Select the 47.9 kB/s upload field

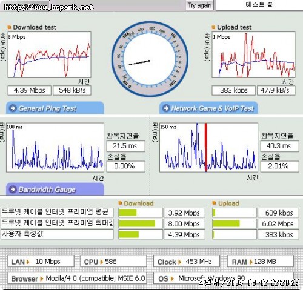(x=276, y=90)
